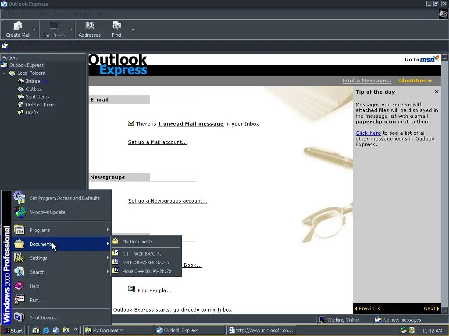Open the 1 unread Mail message link
The width and height of the screenshot is (449, 336).
pyautogui.click(x=191, y=124)
